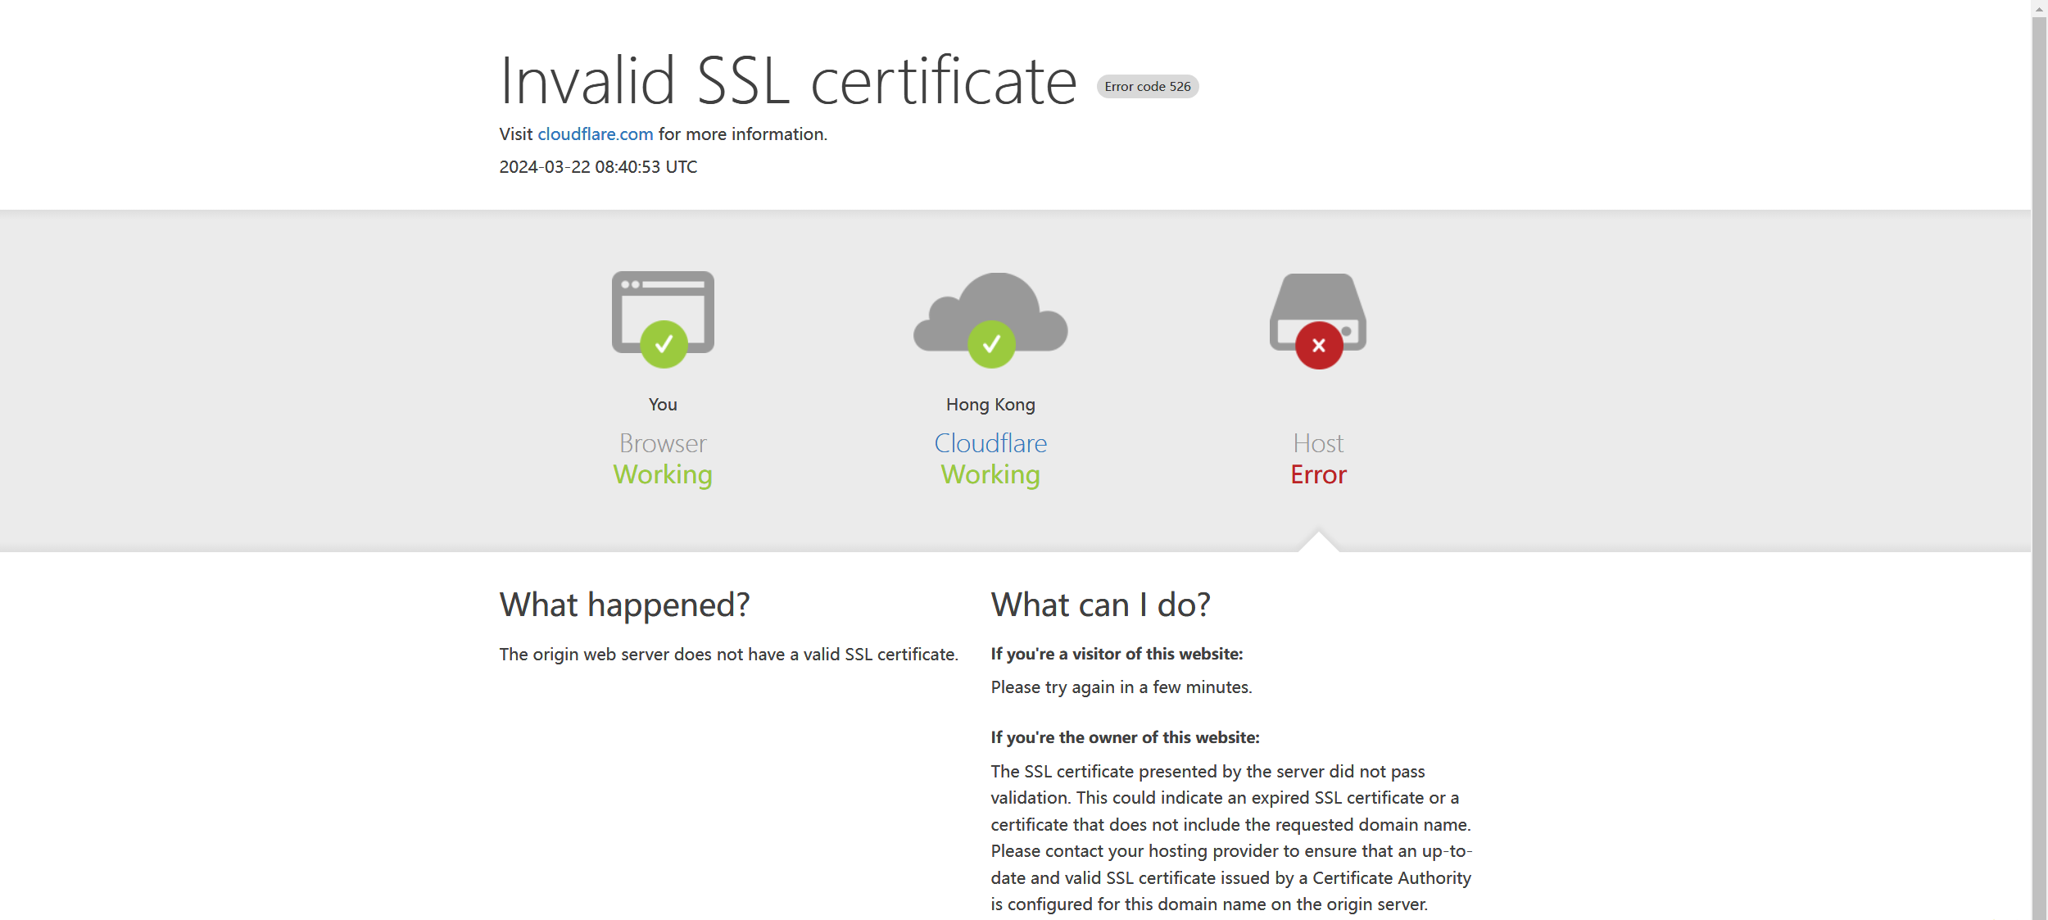Click the Error code 526 badge
The image size is (2048, 920).
click(1147, 87)
